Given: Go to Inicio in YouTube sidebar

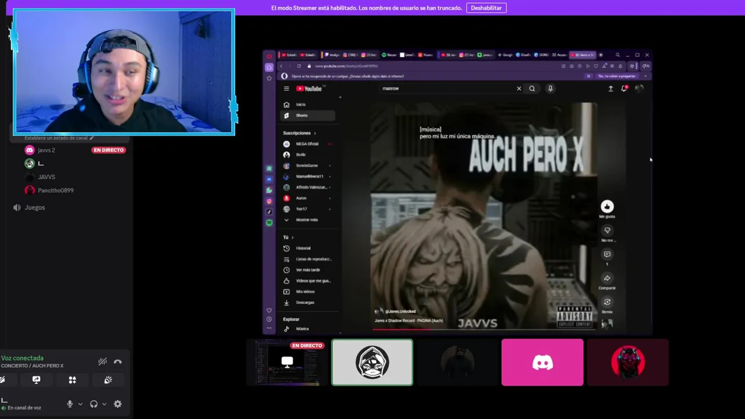Looking at the screenshot, I should 308,105.
